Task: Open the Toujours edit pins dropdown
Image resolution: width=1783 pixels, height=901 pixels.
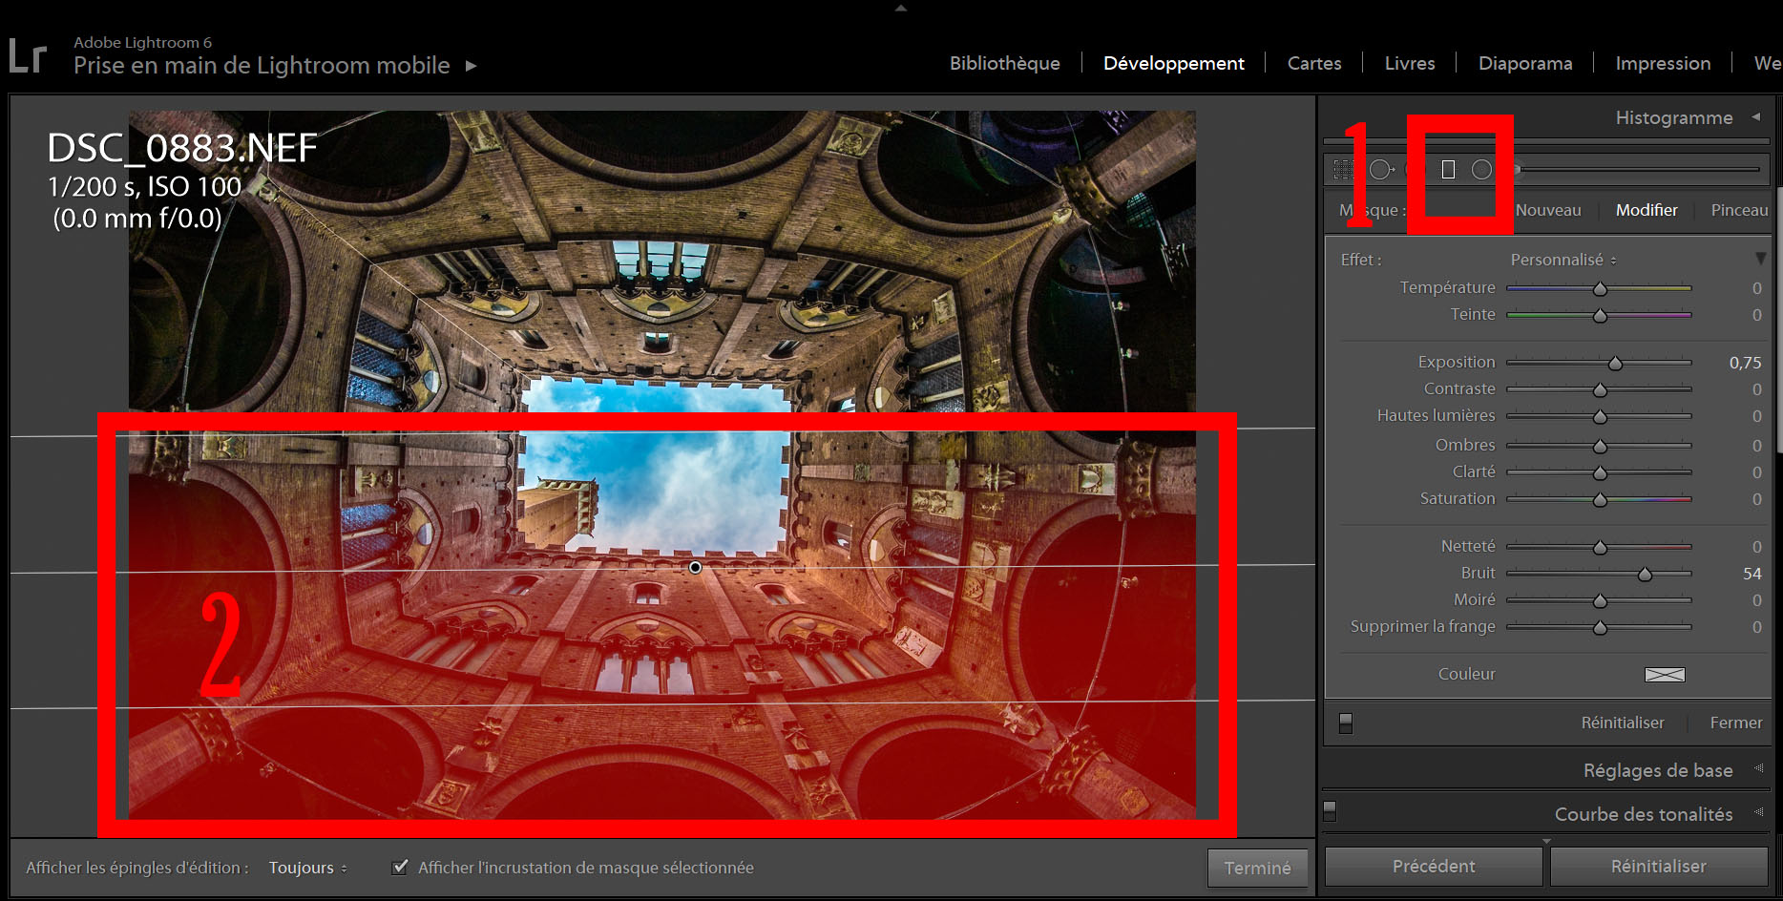Action: (x=307, y=868)
